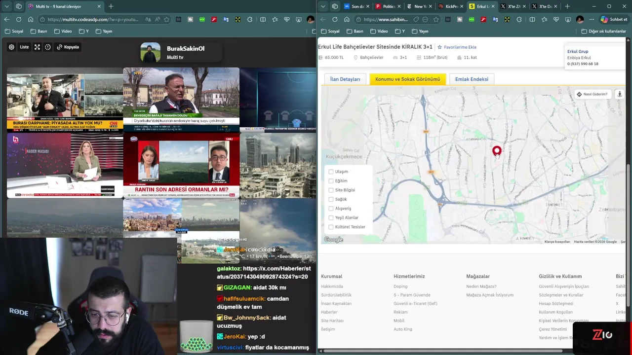
Task: Copy link with the Kopyala button
Action: click(x=68, y=47)
